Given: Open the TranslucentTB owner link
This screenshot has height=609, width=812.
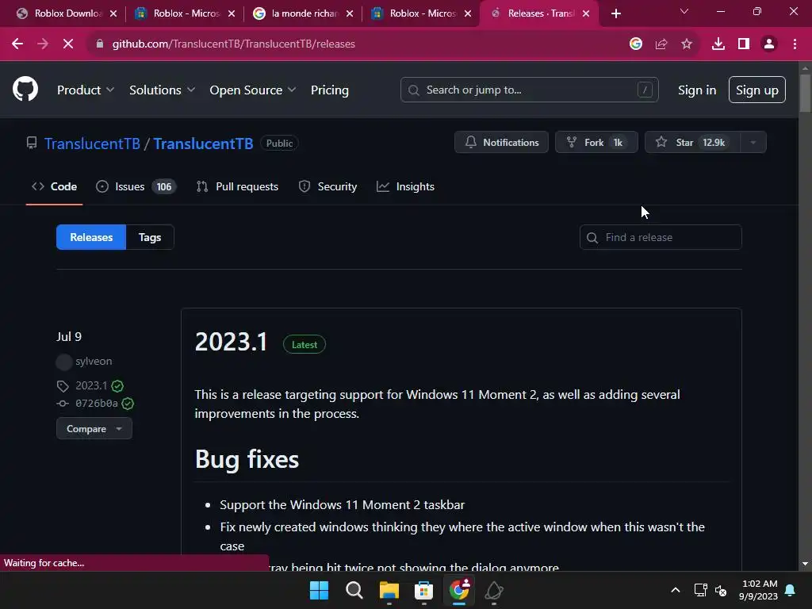Looking at the screenshot, I should point(92,144).
